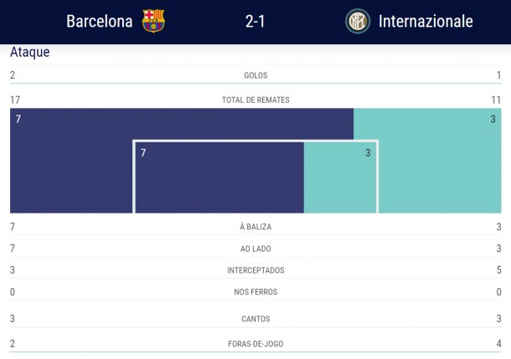Select the NOS FERROS stat row

point(255,292)
